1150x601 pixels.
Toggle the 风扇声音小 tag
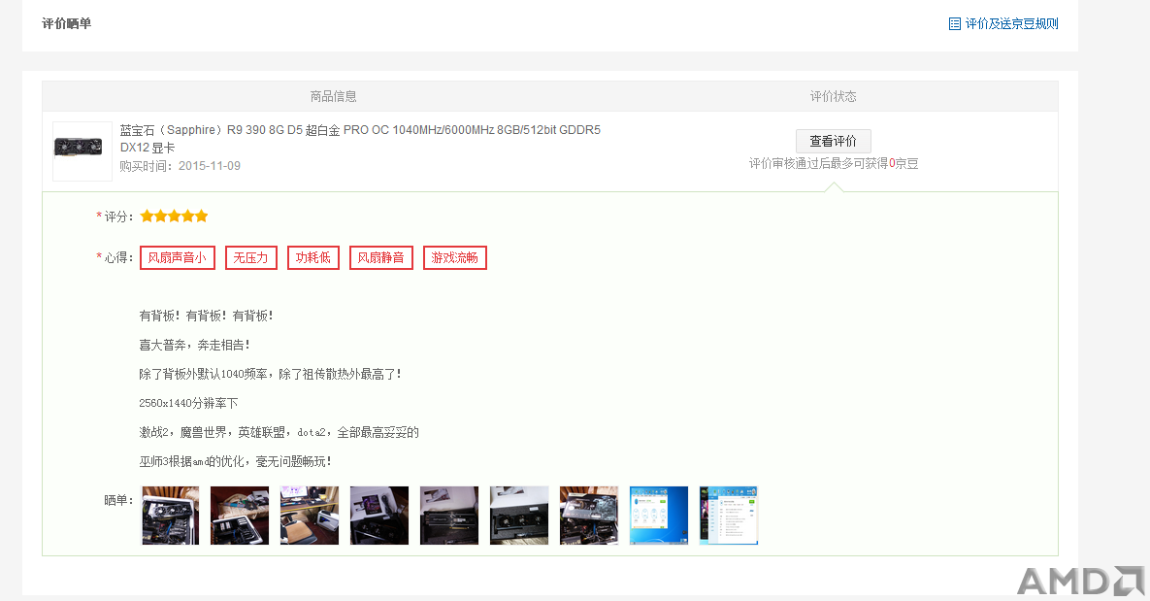click(x=177, y=257)
